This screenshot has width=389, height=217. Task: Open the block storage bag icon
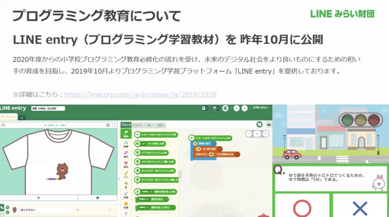[x=269, y=125]
